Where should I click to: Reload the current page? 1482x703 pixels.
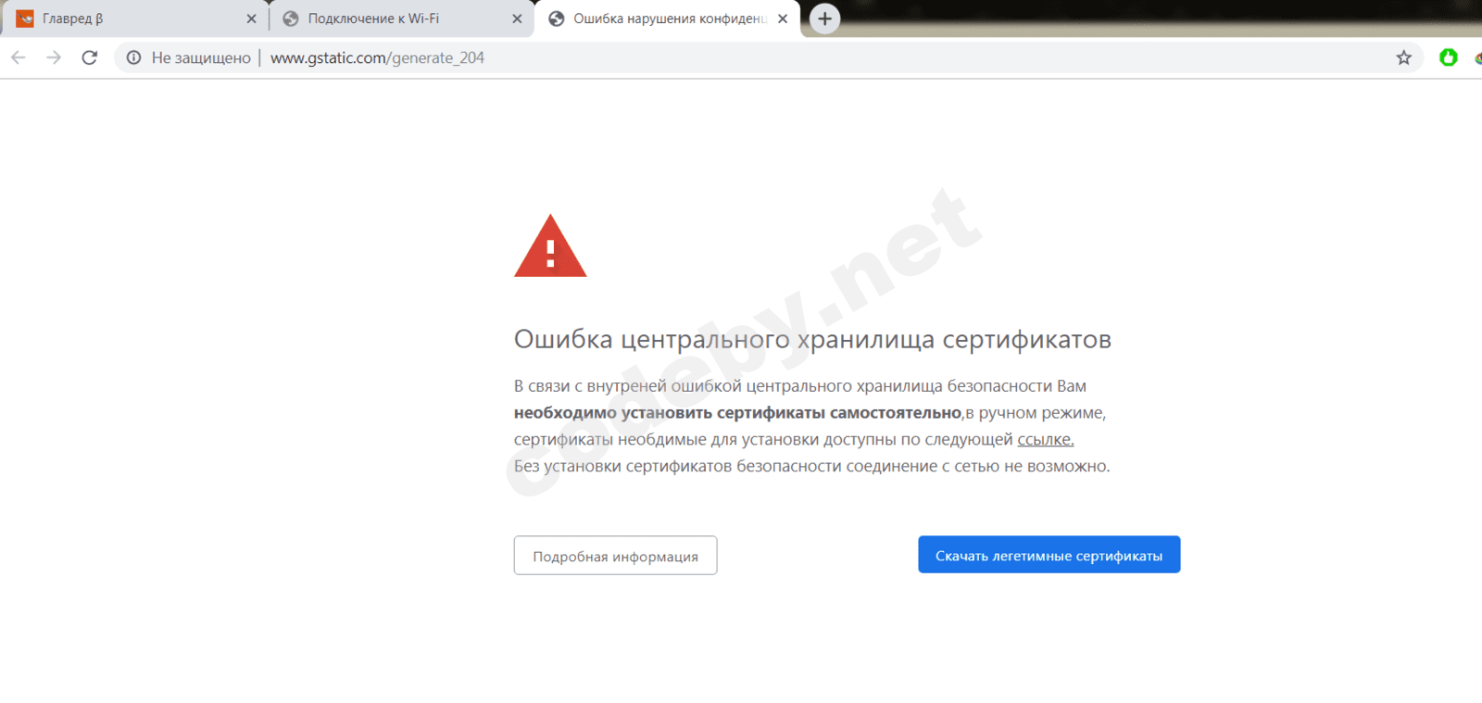(x=90, y=57)
